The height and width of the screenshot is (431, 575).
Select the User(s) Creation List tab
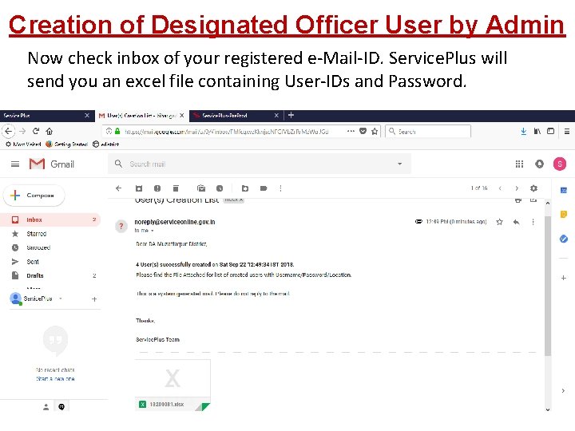[141, 116]
